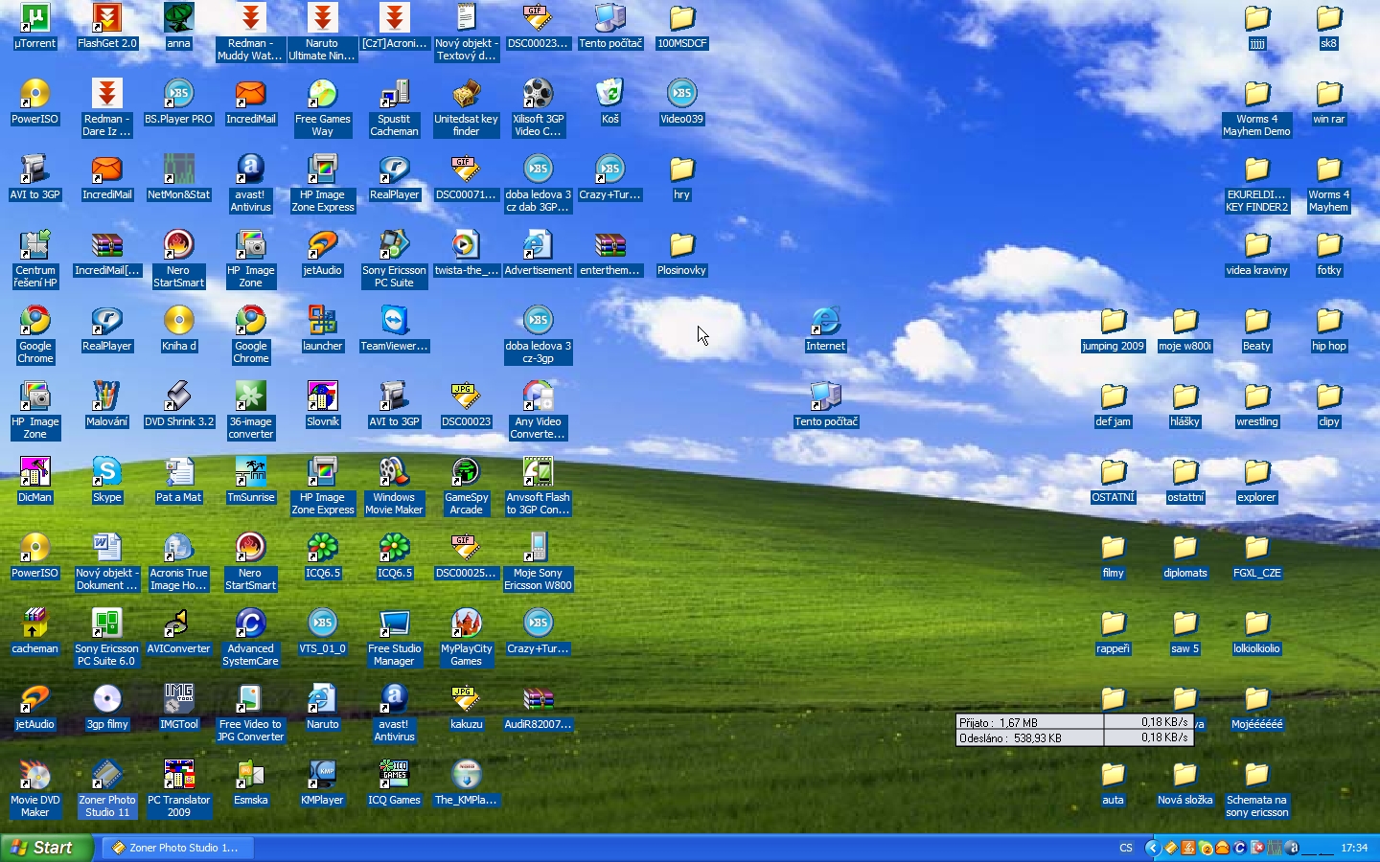Select the hip hop folder
The width and height of the screenshot is (1380, 862).
click(1329, 329)
